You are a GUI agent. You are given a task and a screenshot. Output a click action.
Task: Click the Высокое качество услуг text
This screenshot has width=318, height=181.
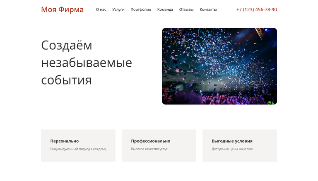coord(149,149)
